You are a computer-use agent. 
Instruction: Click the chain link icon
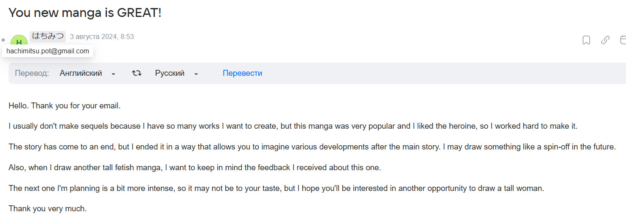tap(605, 40)
